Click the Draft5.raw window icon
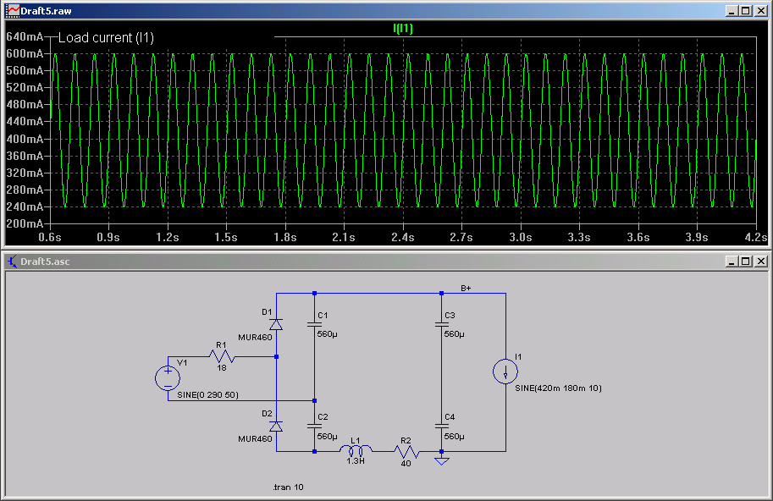Image resolution: width=773 pixels, height=501 pixels. [x=13, y=10]
